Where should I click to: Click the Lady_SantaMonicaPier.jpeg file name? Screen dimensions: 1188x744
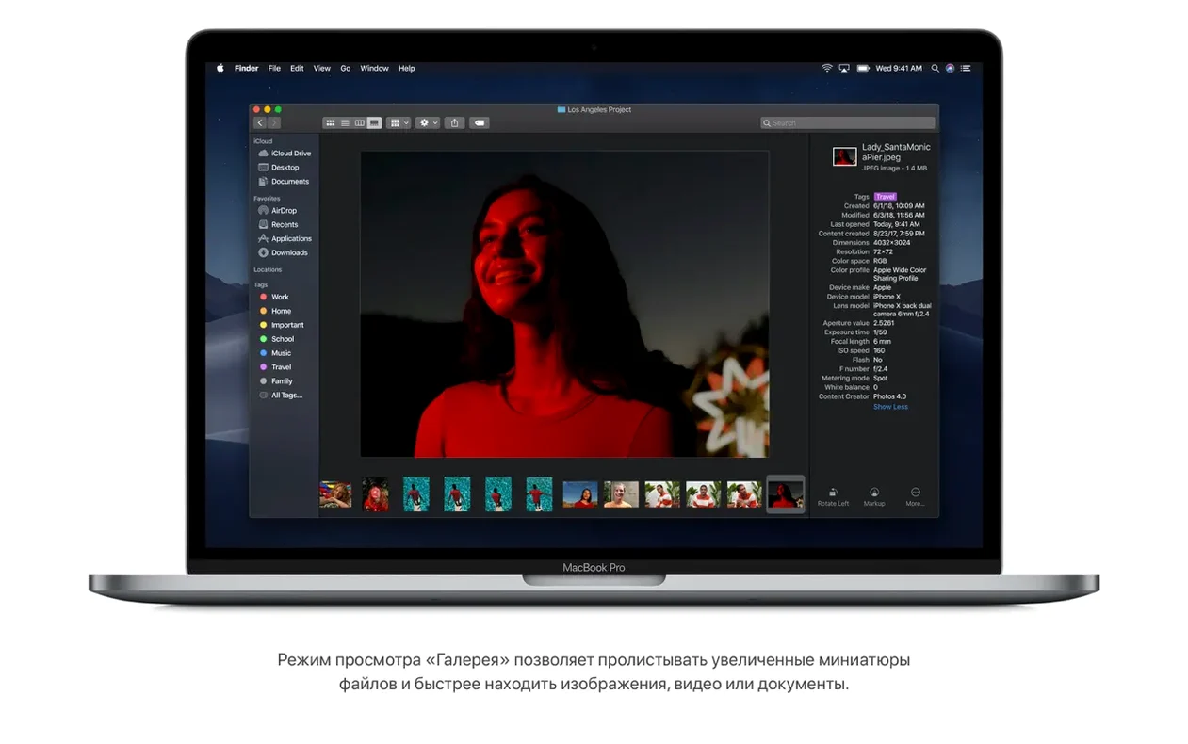pyautogui.click(x=896, y=153)
